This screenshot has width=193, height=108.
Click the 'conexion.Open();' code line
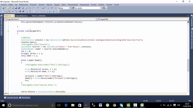click(29, 42)
